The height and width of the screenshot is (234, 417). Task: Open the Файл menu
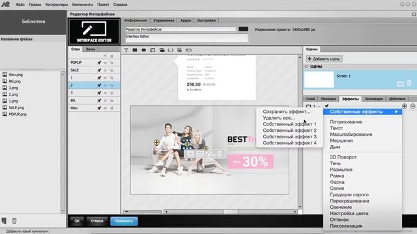[x=20, y=5]
